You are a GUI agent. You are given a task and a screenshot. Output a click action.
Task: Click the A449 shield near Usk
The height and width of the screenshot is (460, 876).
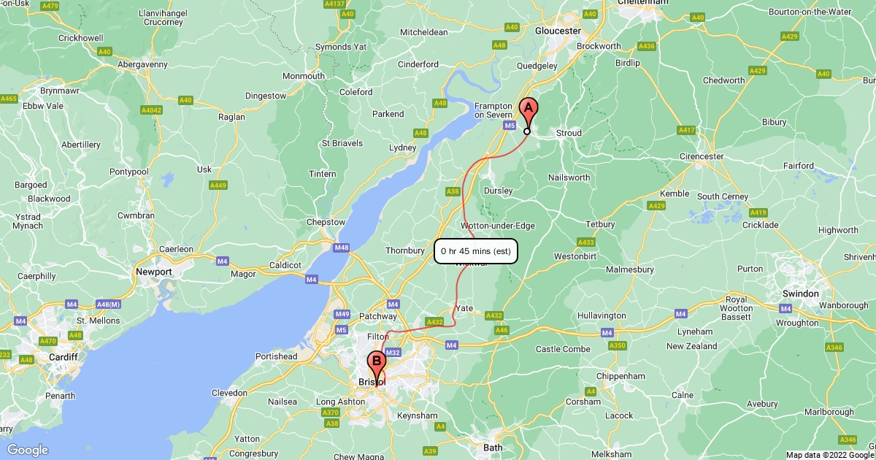[218, 185]
